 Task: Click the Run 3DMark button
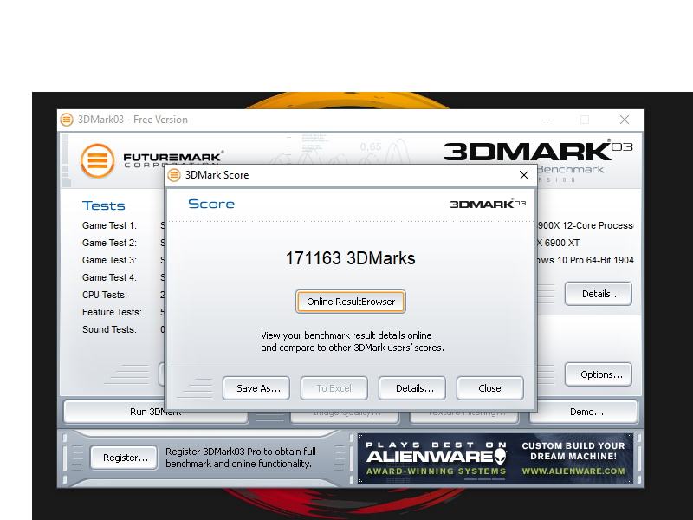tap(156, 413)
